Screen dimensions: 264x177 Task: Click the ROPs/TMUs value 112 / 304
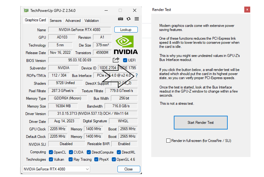pyautogui.click(x=59, y=75)
